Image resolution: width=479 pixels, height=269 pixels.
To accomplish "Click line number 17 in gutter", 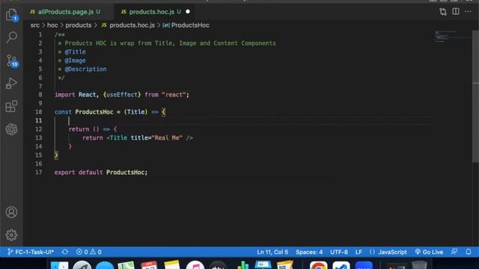I will pyautogui.click(x=38, y=173).
